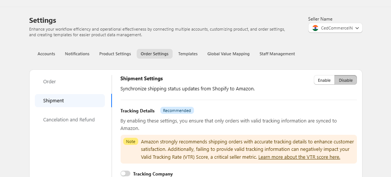
Task: Toggle the Tracking Company switch
Action: click(125, 174)
